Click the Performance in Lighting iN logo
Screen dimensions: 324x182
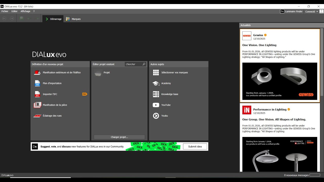coord(247,110)
